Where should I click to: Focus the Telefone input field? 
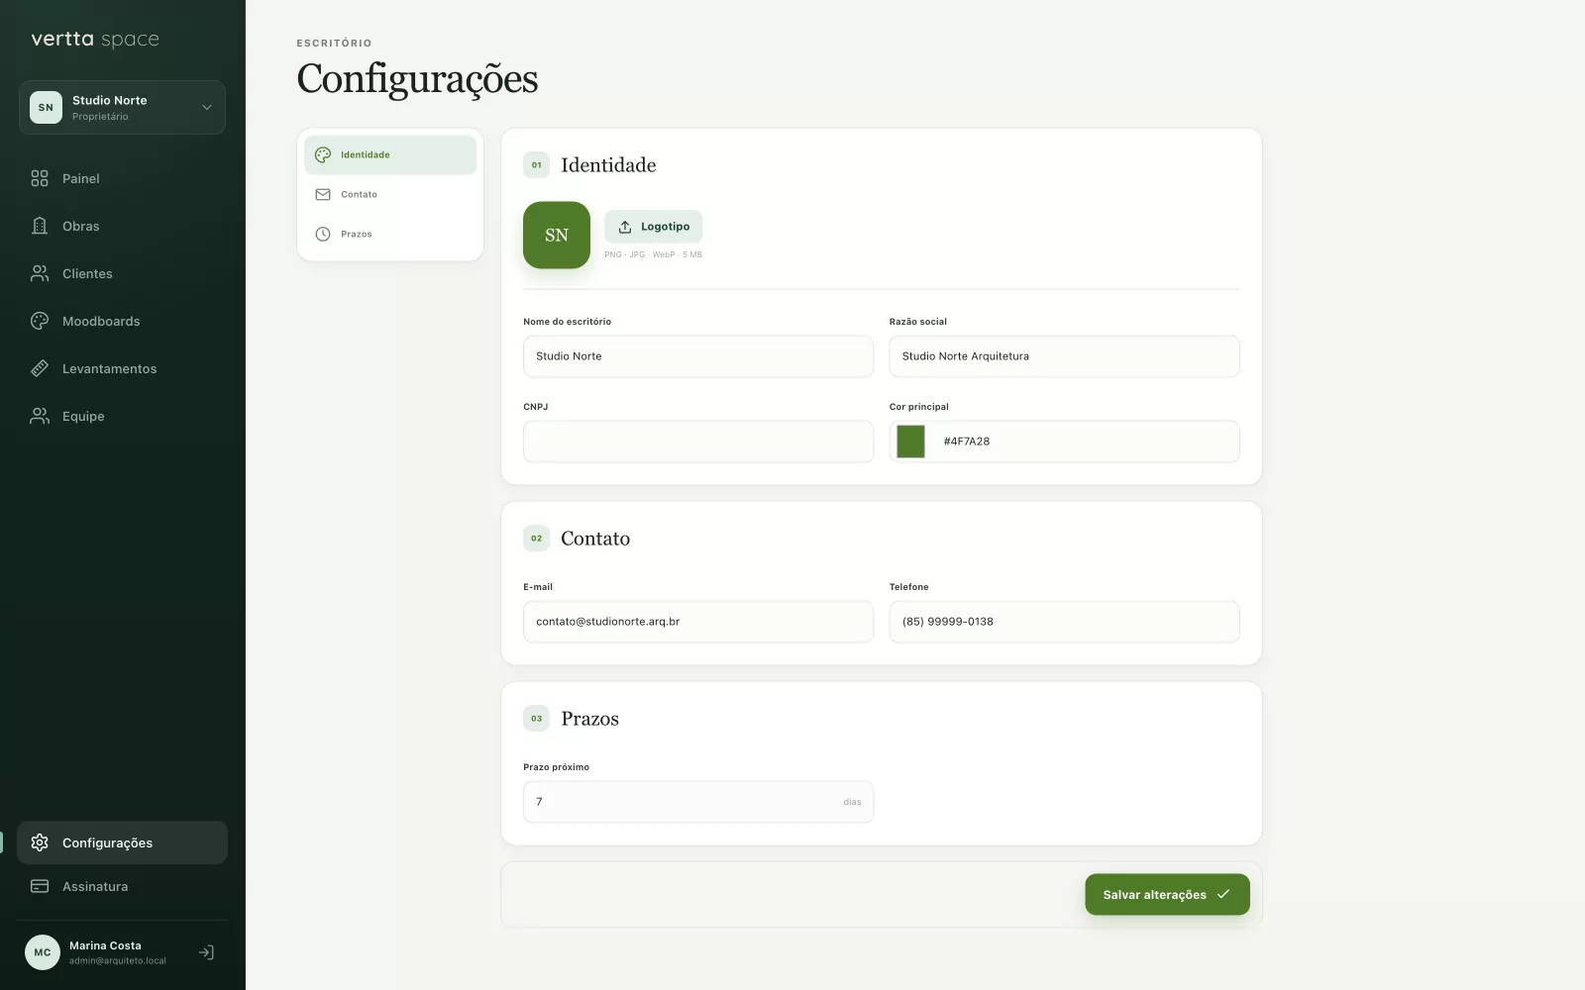click(1064, 622)
